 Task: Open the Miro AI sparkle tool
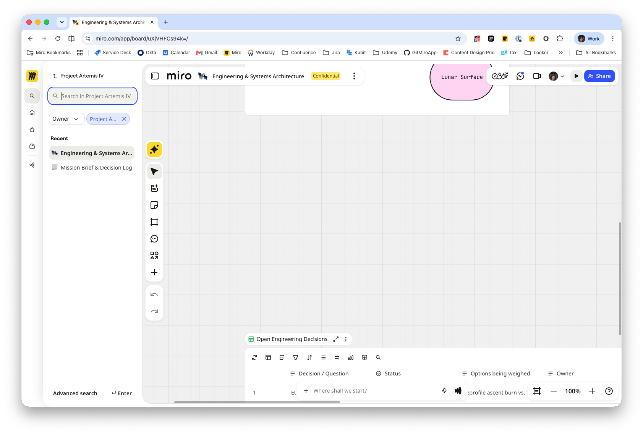(154, 149)
